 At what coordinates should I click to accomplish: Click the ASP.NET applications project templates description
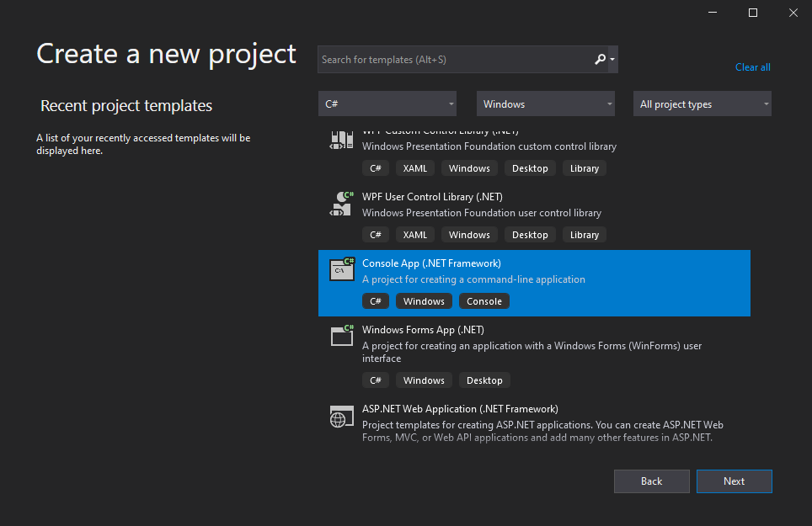coord(542,432)
